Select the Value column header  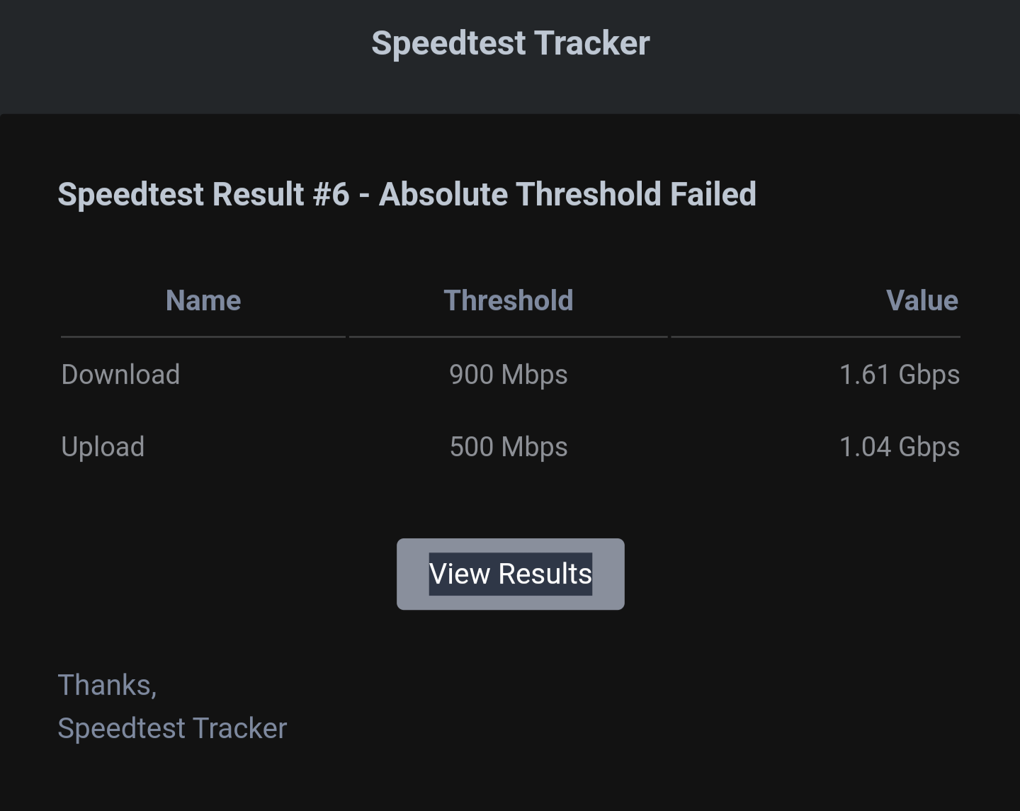(922, 300)
